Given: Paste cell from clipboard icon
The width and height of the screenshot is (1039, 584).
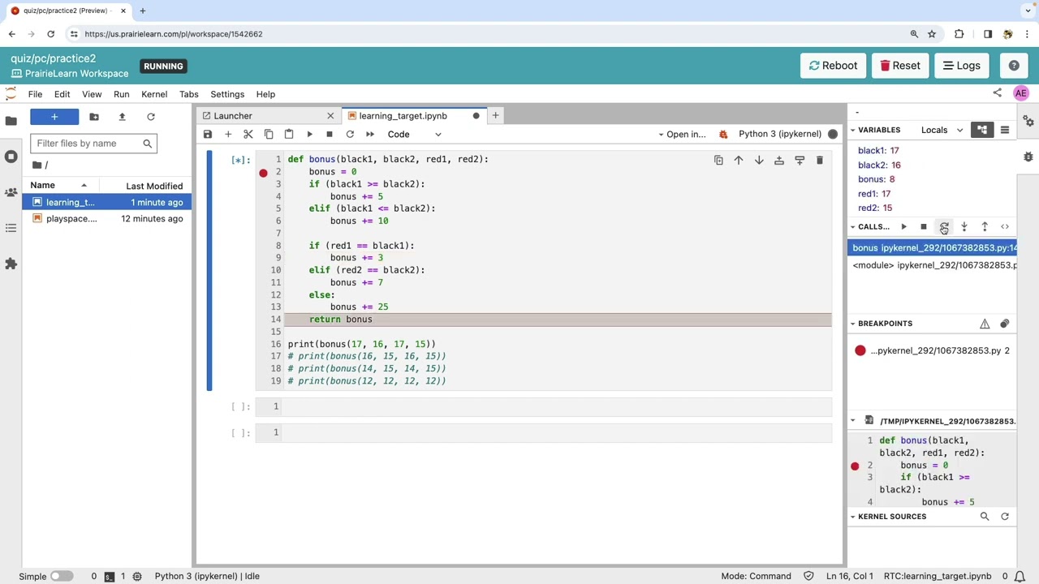Looking at the screenshot, I should coord(289,135).
